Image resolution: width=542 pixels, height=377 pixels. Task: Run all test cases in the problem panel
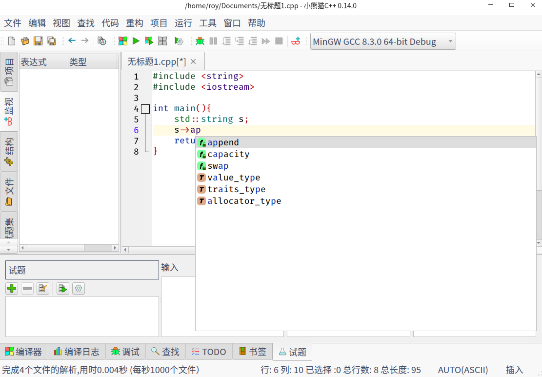[x=63, y=288]
